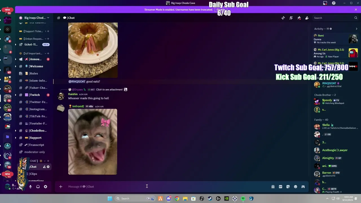Viewport: 361px width, 203px height.
Task: Add channel to Unban Reques... category
Action: (48, 39)
